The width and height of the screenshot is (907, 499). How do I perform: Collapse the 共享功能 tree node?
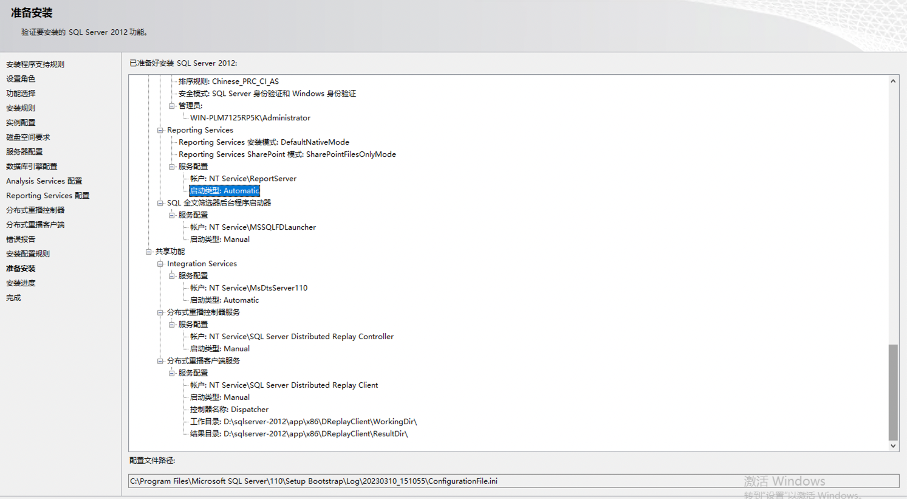[149, 252]
